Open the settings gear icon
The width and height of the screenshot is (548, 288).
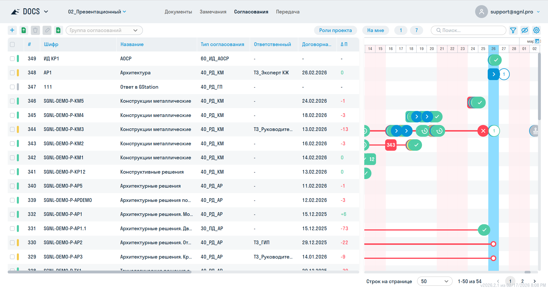536,30
